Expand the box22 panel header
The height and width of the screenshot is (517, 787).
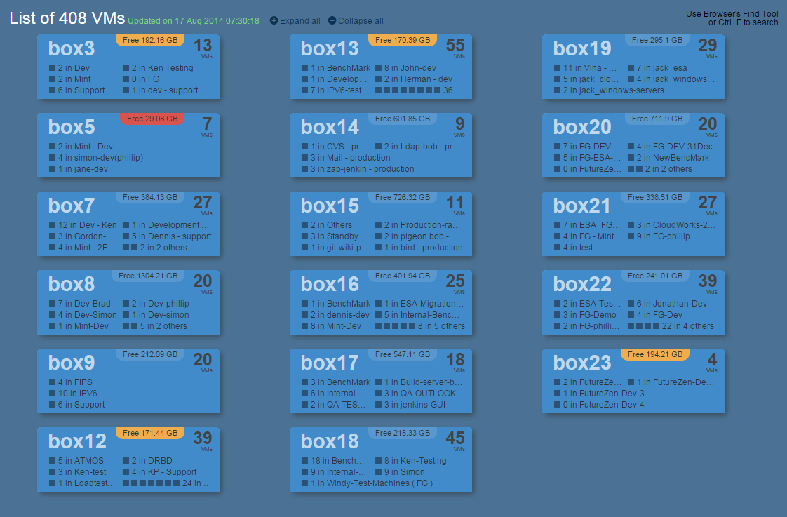[x=582, y=284]
